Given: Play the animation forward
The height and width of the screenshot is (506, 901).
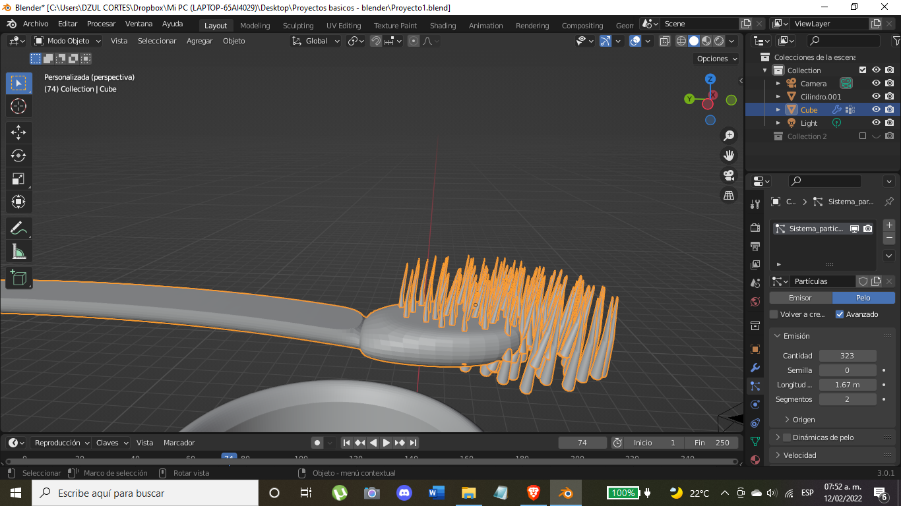Looking at the screenshot, I should pyautogui.click(x=387, y=443).
